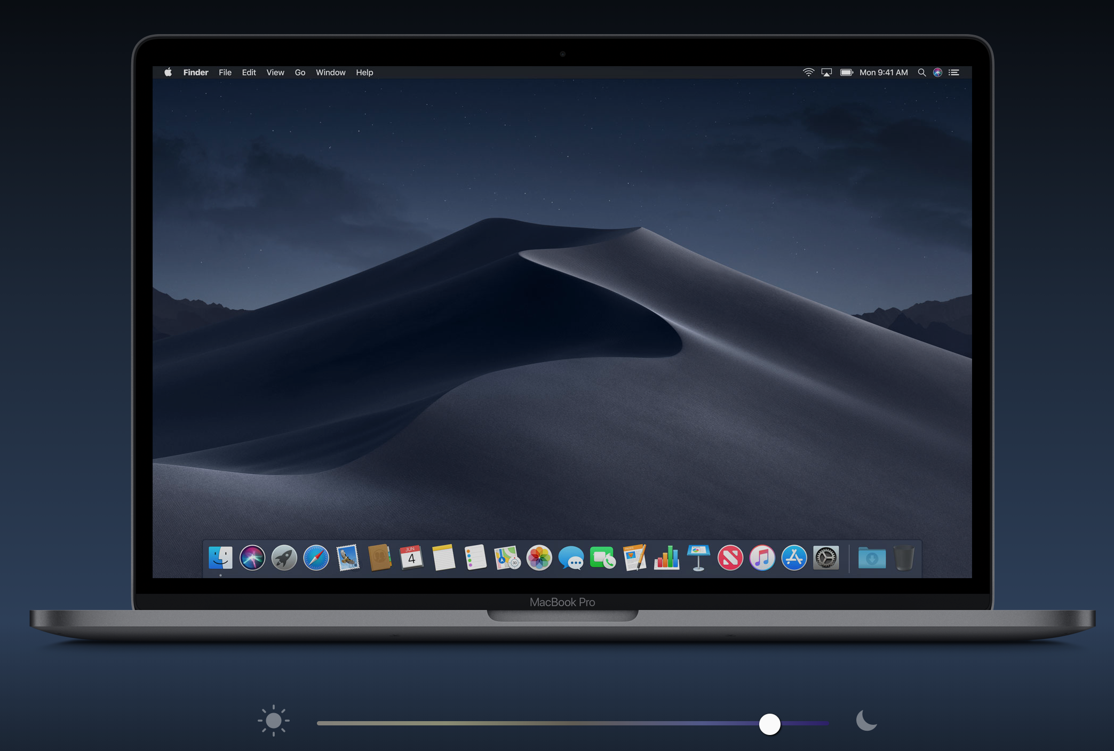Open the Numbers bar chart icon
The height and width of the screenshot is (751, 1114).
pyautogui.click(x=666, y=558)
